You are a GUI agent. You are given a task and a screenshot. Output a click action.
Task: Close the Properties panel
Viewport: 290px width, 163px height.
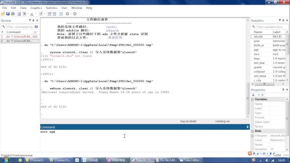[287, 90]
